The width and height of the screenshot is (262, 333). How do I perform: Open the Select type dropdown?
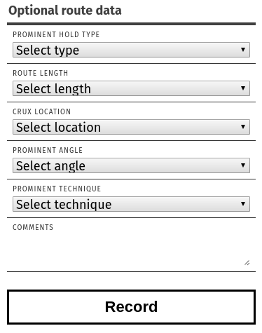click(131, 50)
